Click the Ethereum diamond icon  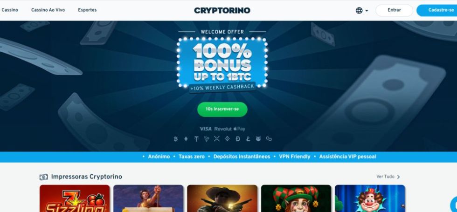[x=186, y=139]
